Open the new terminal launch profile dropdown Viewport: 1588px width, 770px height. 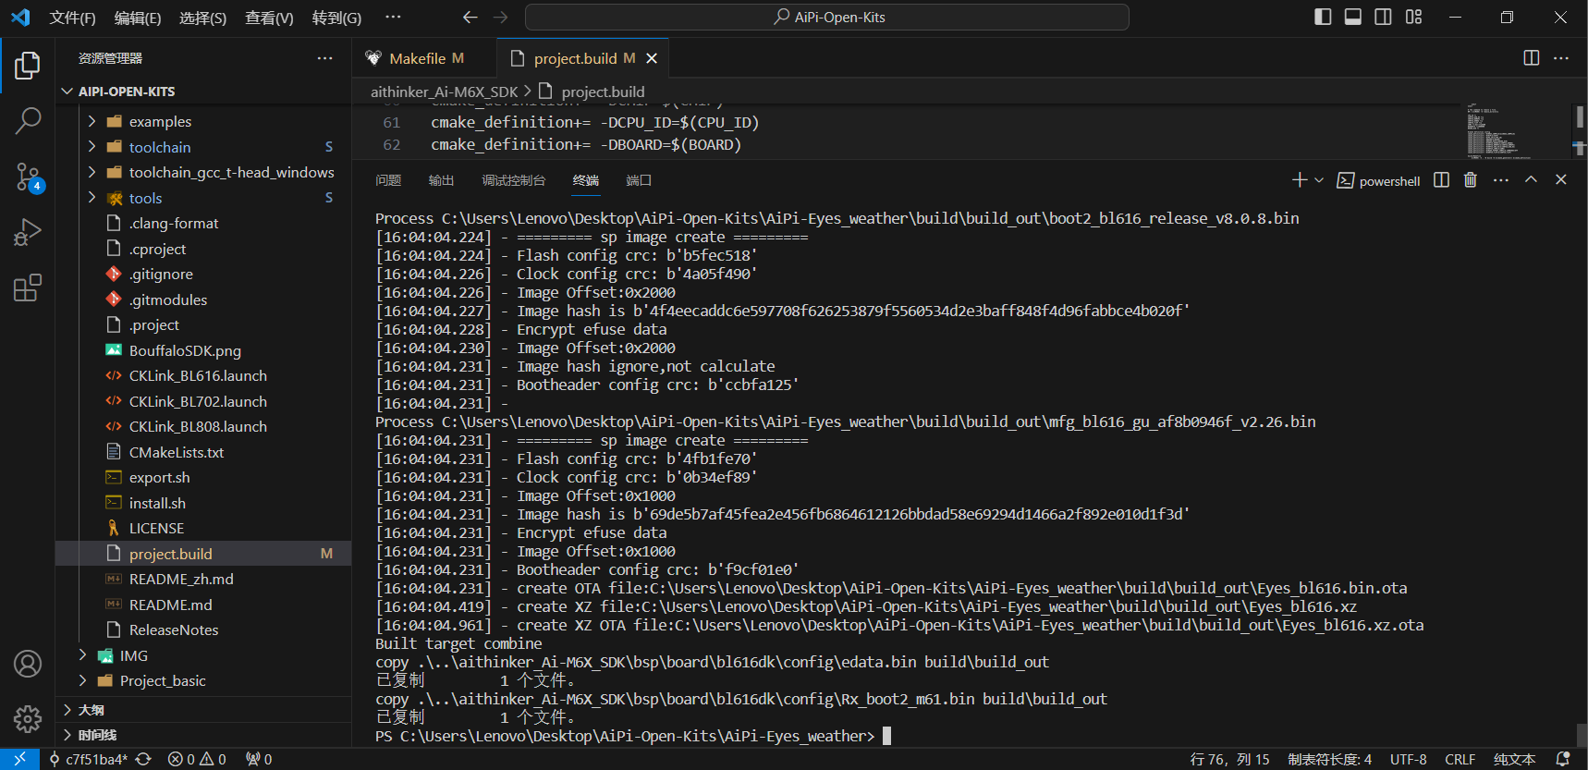(1319, 180)
